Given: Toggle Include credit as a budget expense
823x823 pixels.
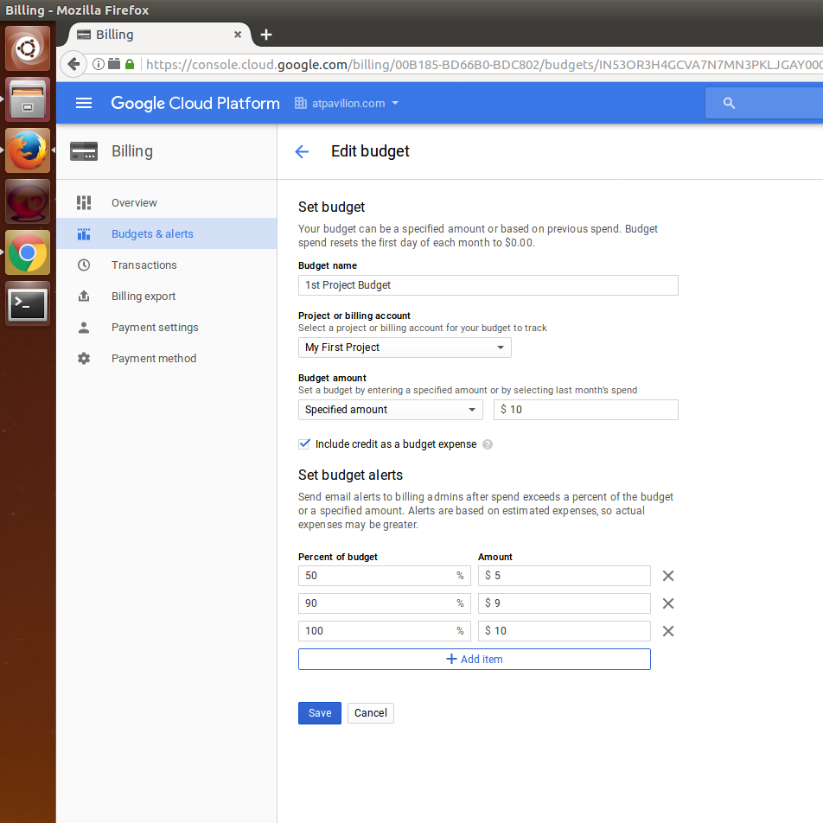Looking at the screenshot, I should point(304,444).
